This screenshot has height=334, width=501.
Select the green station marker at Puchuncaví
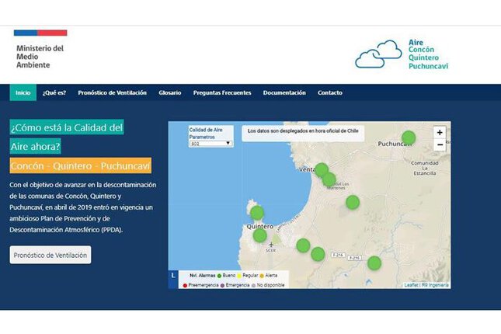pos(409,138)
